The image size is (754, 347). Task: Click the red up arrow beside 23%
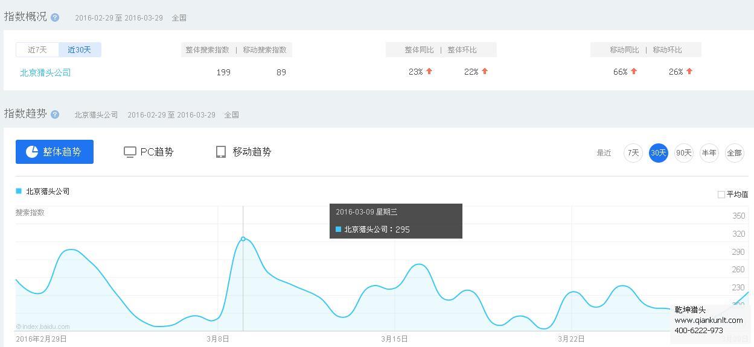coord(428,71)
